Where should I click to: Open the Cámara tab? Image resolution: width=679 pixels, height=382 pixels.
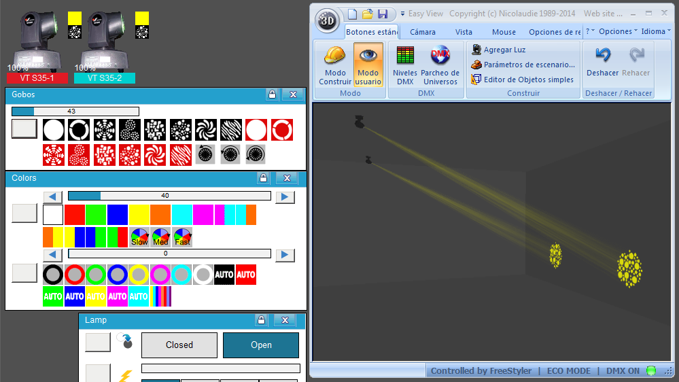423,32
